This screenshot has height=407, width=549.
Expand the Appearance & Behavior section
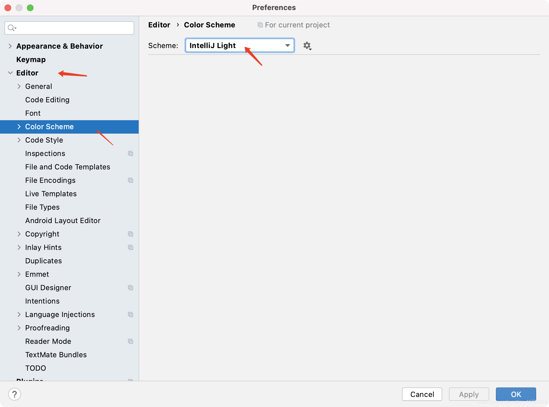pos(10,46)
